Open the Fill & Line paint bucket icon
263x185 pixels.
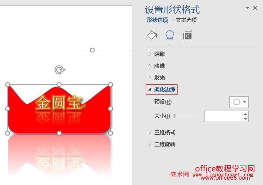click(153, 35)
